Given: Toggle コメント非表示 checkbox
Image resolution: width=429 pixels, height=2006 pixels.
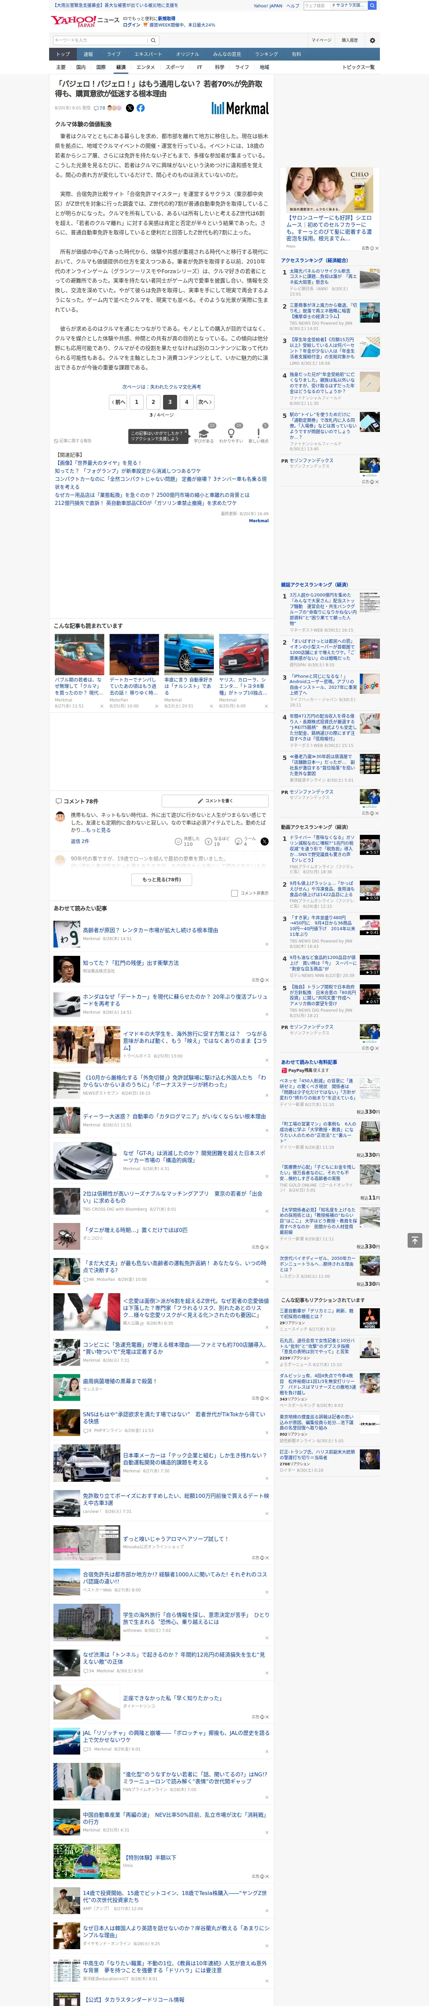Looking at the screenshot, I should pos(234,893).
